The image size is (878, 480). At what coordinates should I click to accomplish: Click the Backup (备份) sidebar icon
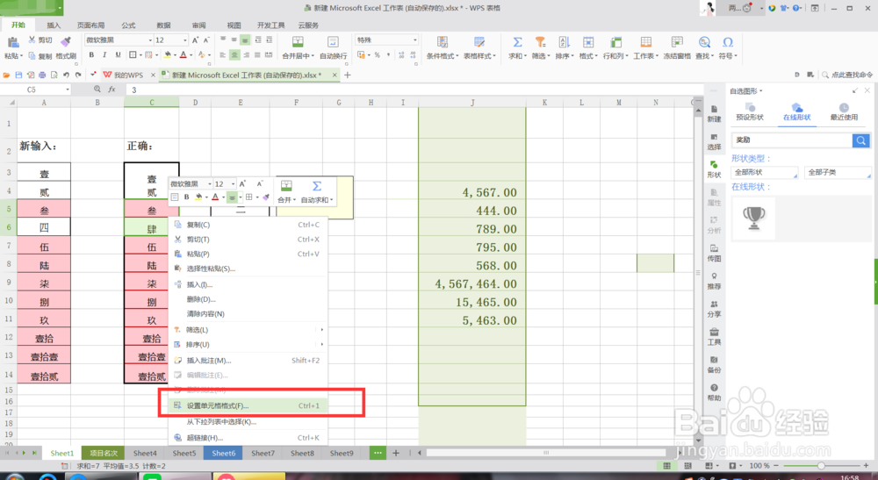coord(714,364)
